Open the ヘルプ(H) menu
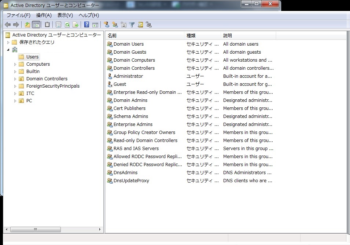 tap(89, 15)
